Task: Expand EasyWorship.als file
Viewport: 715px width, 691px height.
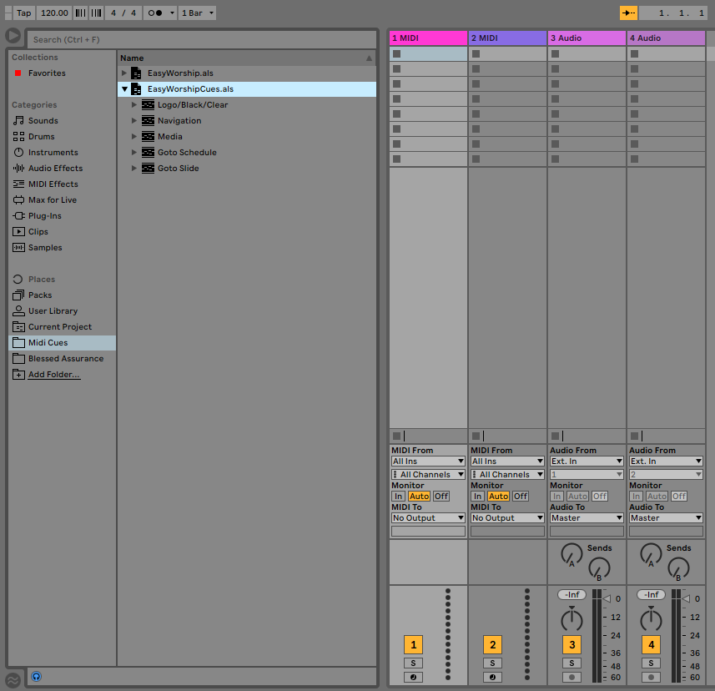Action: click(x=124, y=73)
